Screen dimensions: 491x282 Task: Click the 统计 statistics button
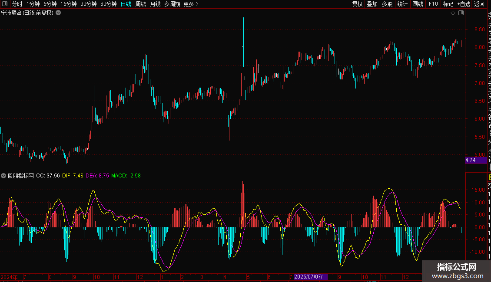(402, 4)
